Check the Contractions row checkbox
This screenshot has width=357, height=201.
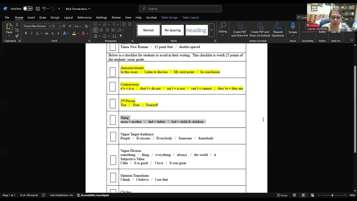[x=113, y=86]
